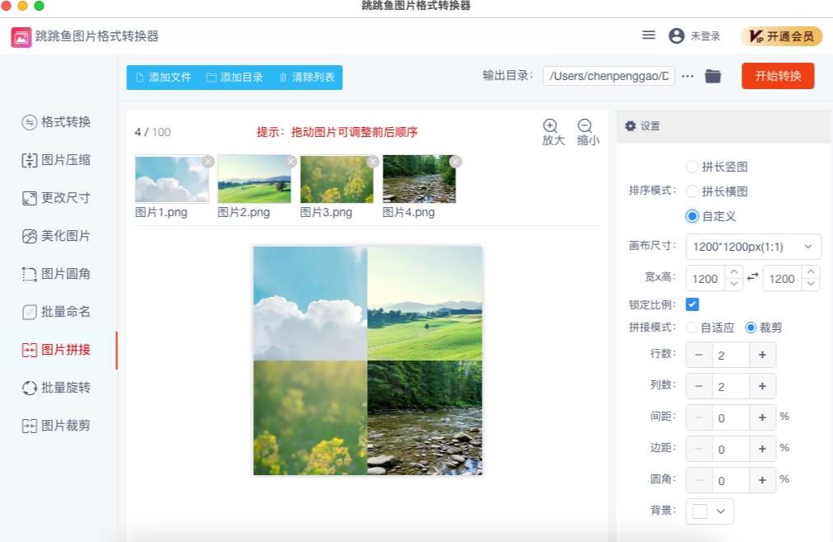
Task: Click the width value field
Action: 706,279
